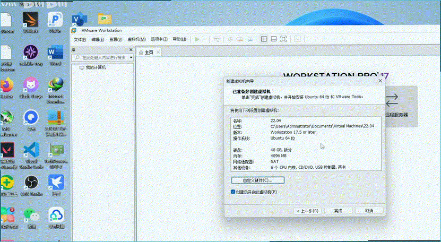The image size is (441, 242).
Task: Toggle the Show Library toolbar icon
Action: 264,39
